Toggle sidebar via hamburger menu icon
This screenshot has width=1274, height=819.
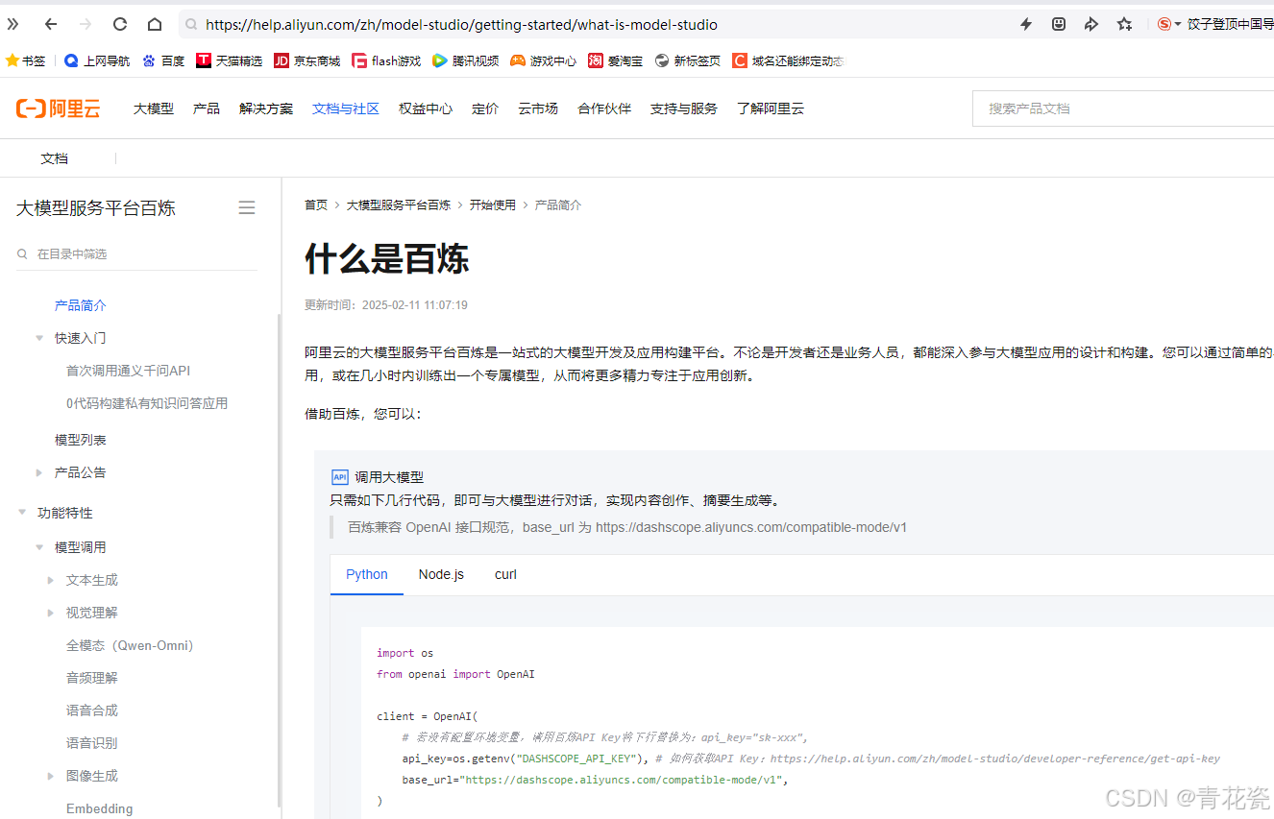pos(247,207)
